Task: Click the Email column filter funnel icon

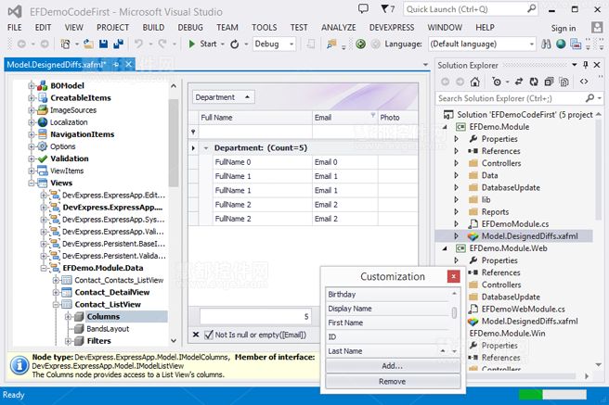Action: [x=373, y=115]
